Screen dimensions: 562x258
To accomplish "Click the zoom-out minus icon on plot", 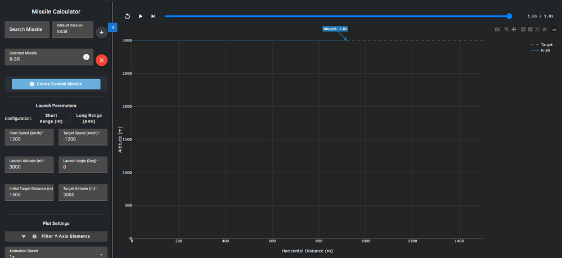I will click(x=530, y=29).
